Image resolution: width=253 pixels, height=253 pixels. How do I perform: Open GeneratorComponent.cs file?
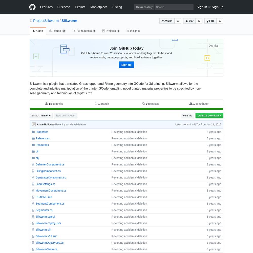tap(51, 178)
